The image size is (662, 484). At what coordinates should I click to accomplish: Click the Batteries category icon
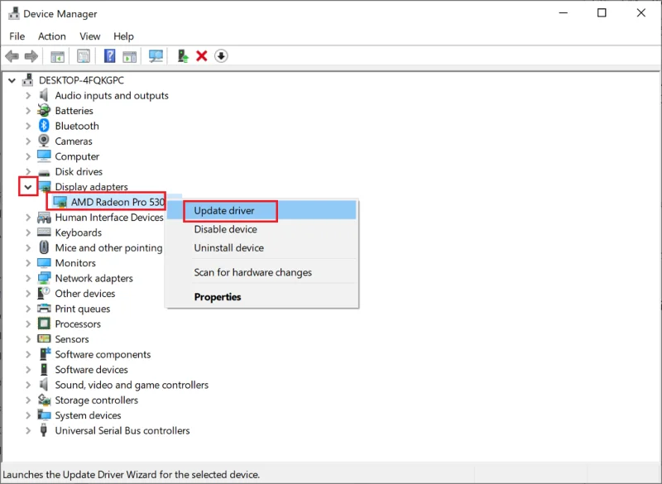click(44, 111)
